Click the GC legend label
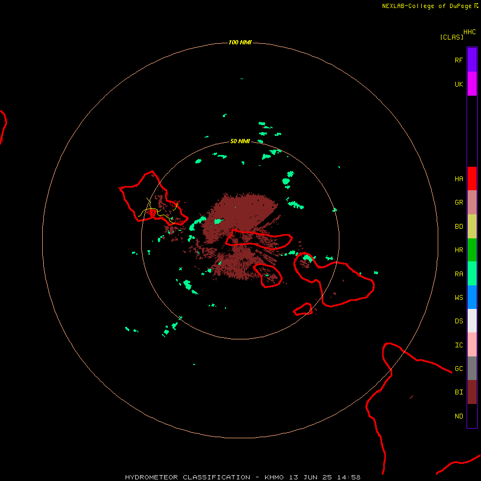 pos(459,369)
